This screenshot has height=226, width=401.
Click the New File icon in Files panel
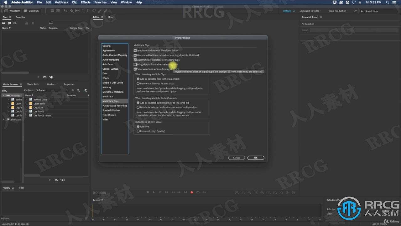15,23
